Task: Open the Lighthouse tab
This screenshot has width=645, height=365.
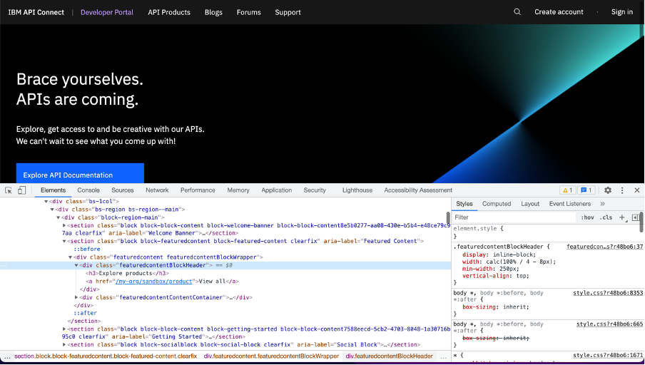Action: click(357, 190)
